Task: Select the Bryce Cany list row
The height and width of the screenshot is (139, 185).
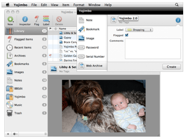Action: point(63,42)
